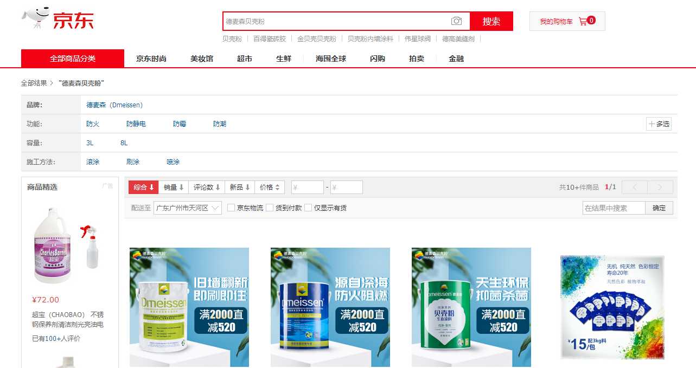Viewport: 696px width, 368px height.
Task: Switch to the 超市 navigation tab
Action: point(244,59)
